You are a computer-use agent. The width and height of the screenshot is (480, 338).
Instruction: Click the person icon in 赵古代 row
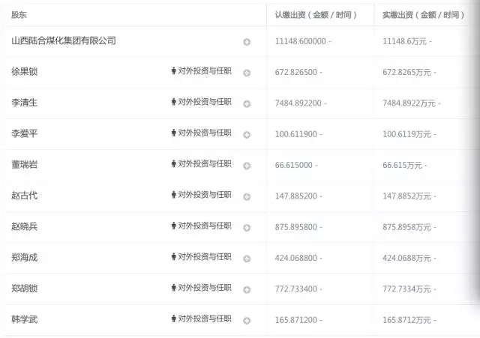point(172,196)
